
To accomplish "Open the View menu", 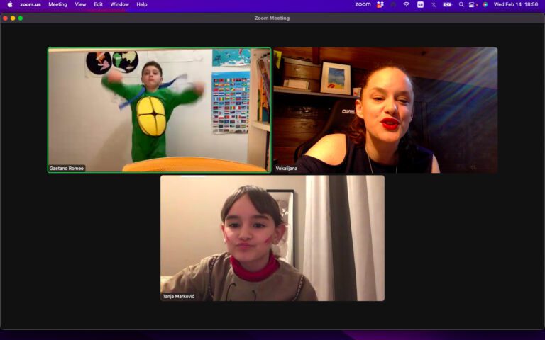I will click(80, 4).
